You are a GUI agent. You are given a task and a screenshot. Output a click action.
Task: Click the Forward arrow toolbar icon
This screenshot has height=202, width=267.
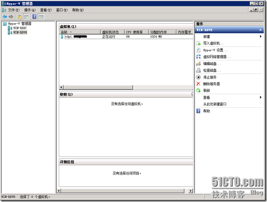pos(11,17)
